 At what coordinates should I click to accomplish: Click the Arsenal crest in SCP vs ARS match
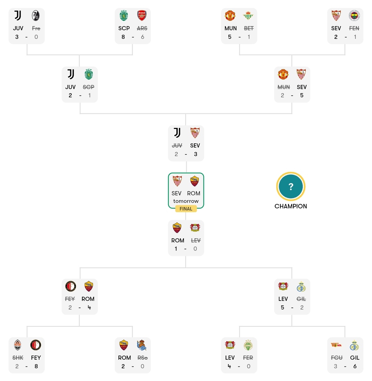click(x=142, y=15)
